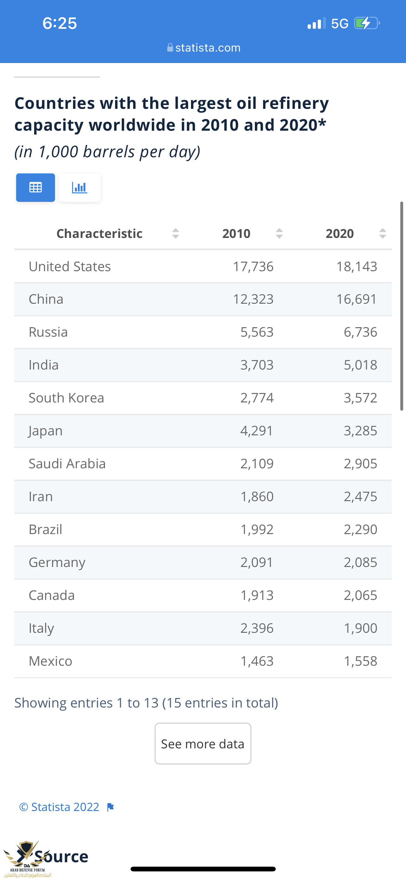Tap the 6:25 clock in status bar
406x879 pixels.
coord(60,23)
